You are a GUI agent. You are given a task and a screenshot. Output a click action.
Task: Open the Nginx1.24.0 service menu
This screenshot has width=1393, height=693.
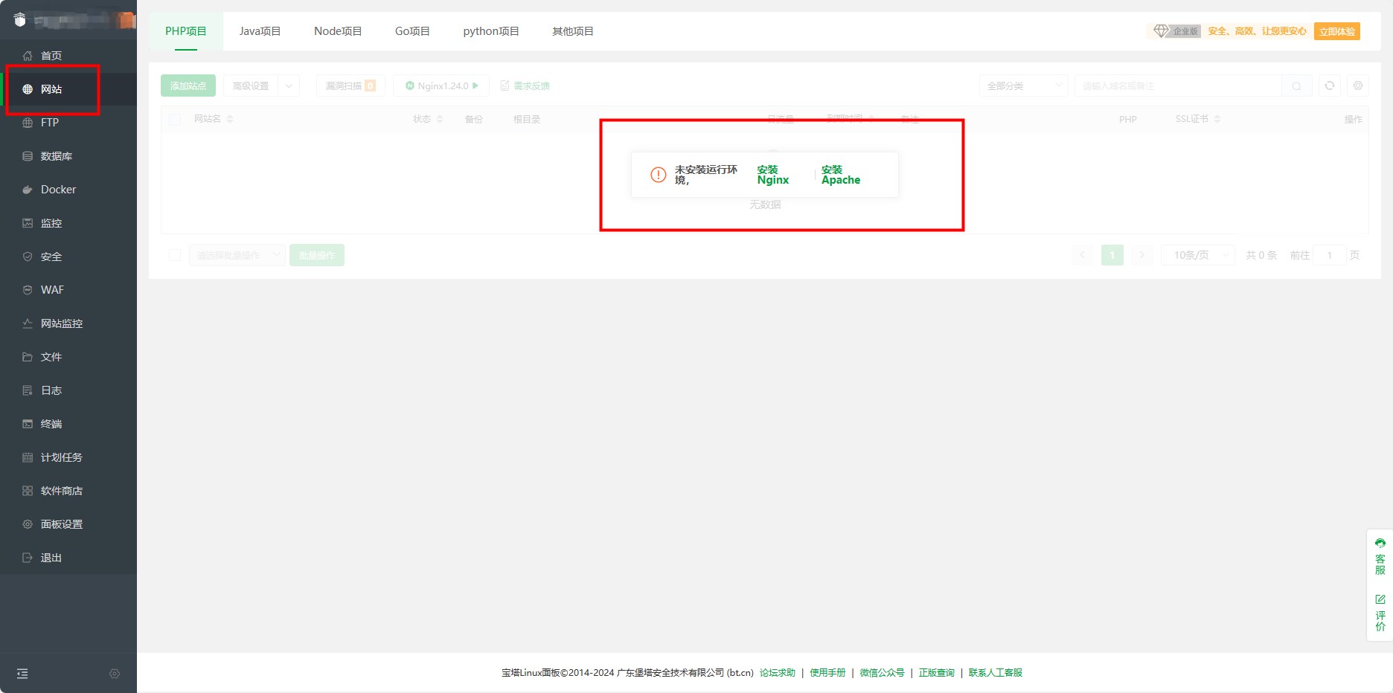[x=441, y=86]
